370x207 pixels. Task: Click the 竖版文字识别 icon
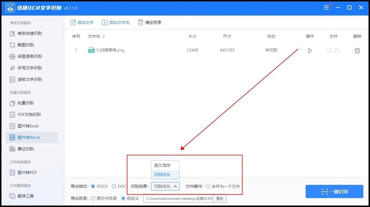tap(12, 80)
